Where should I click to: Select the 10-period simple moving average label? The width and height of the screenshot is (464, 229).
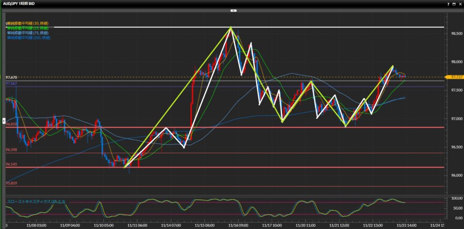(x=27, y=23)
